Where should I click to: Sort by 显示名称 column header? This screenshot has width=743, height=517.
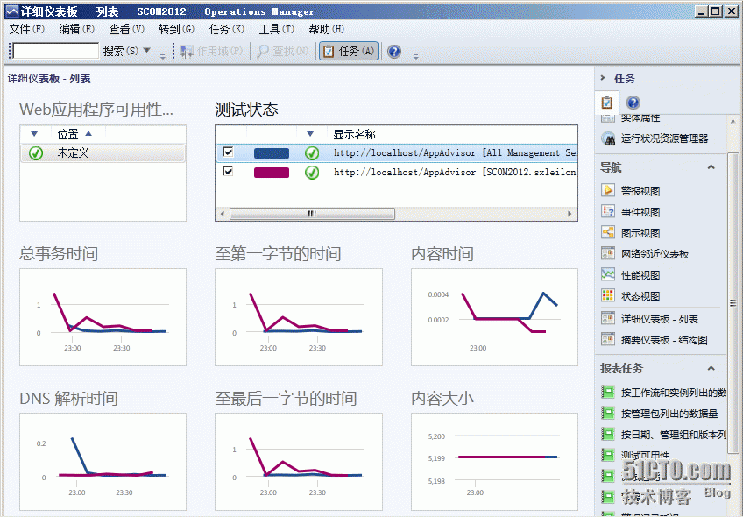[355, 135]
